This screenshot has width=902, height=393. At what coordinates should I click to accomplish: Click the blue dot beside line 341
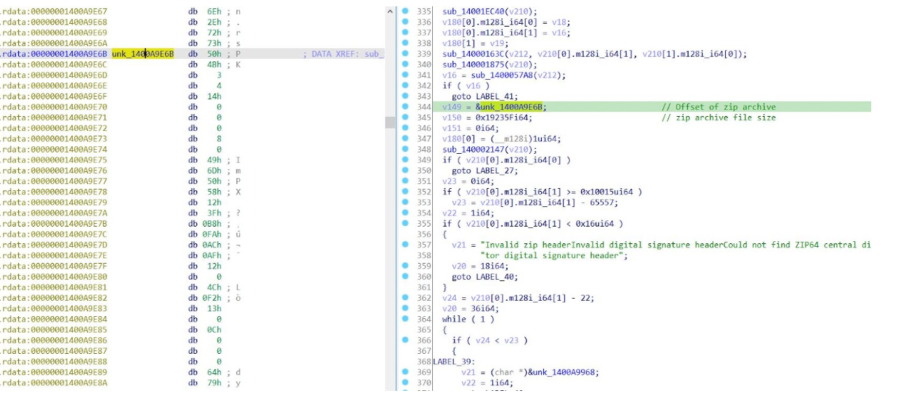(x=406, y=75)
